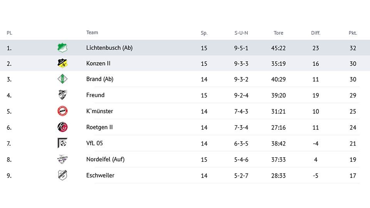370x208 pixels.
Task: Click the Nordeifel (Auf) team name
Action: (105, 159)
